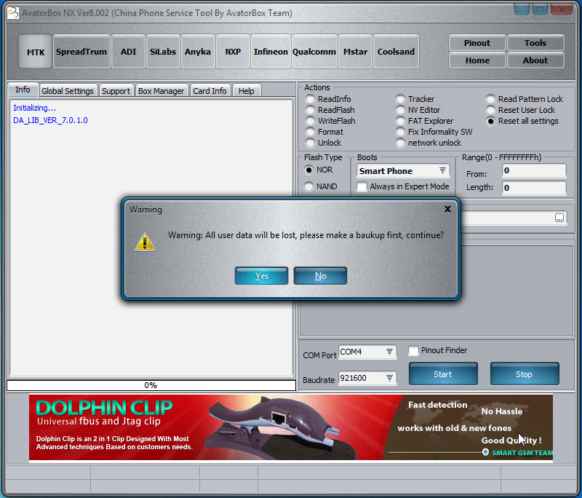
Task: Select the Infineon platform button
Action: [x=271, y=52]
